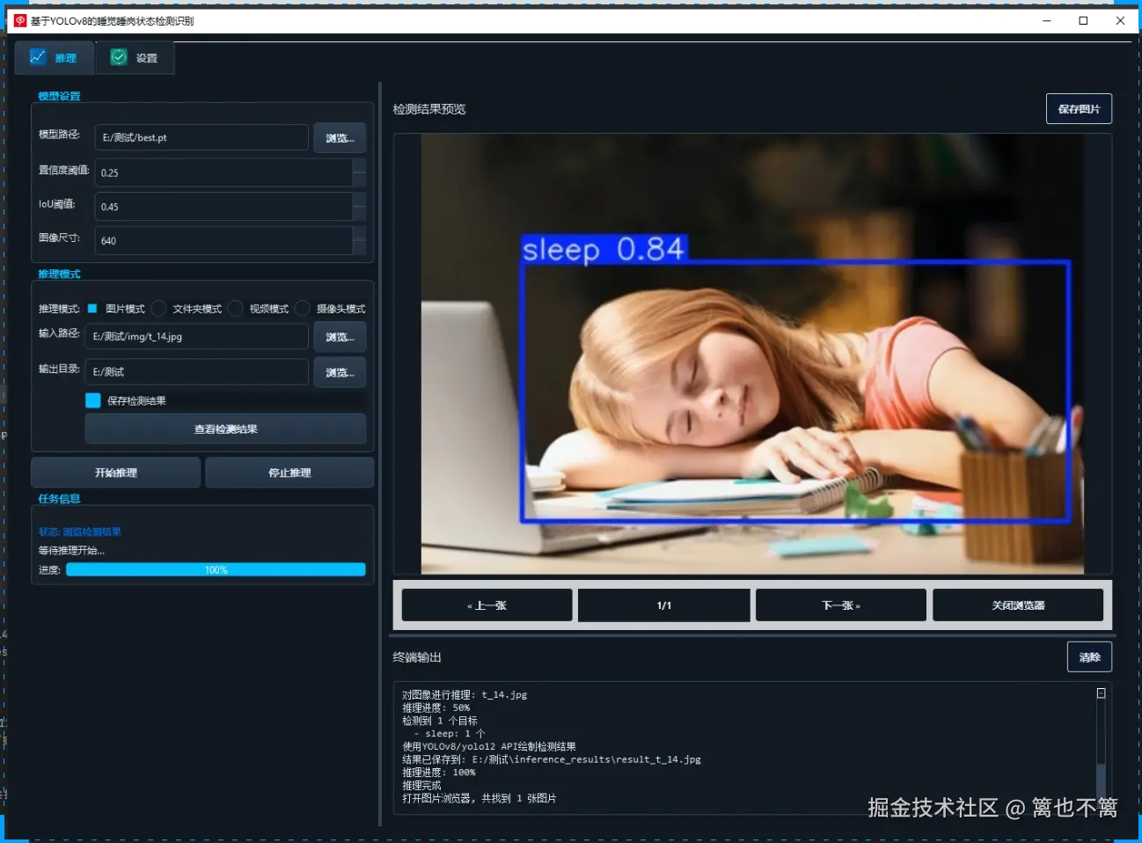
Task: Stop inference with 停止推理
Action: (x=289, y=473)
